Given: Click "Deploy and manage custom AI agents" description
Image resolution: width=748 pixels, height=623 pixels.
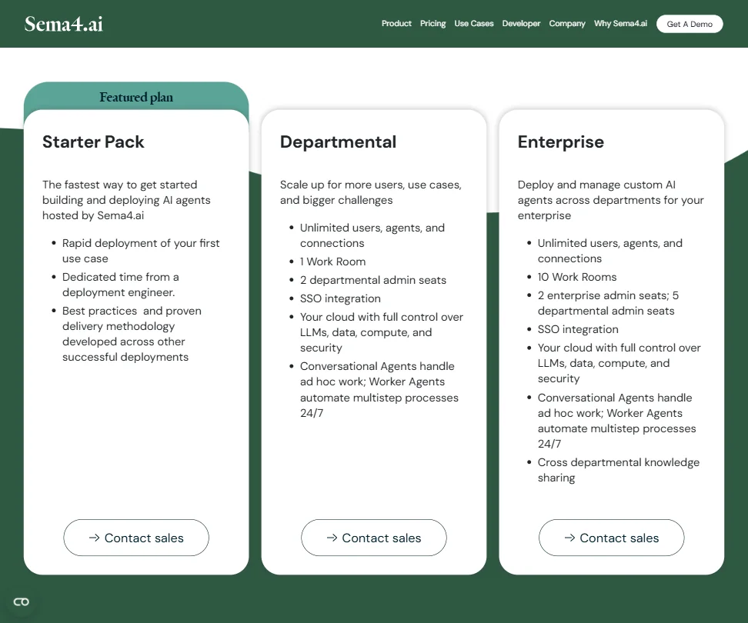Looking at the screenshot, I should [610, 200].
